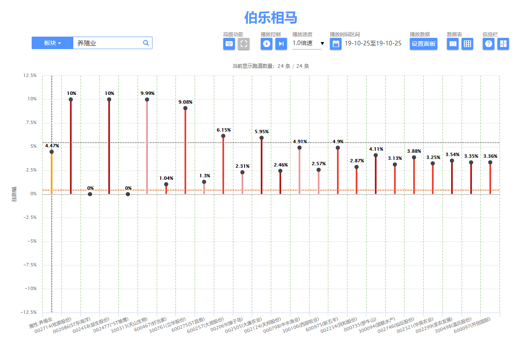The width and height of the screenshot is (524, 340).
Task: Expand the 板块 category dropdown
Action: point(52,43)
